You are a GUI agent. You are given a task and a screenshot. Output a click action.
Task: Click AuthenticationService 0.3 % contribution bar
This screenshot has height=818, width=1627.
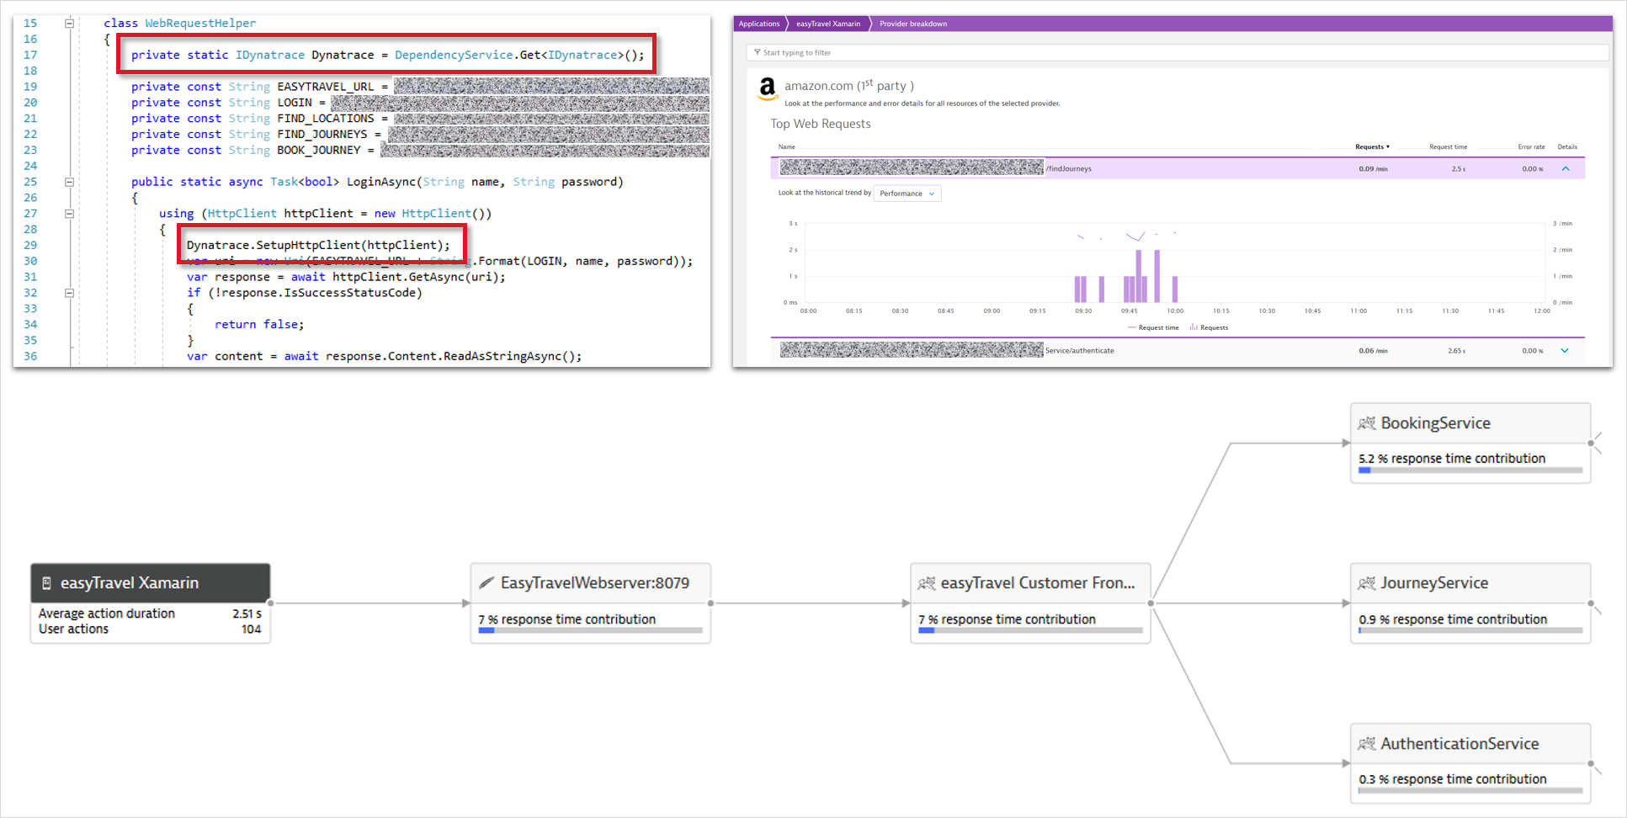pyautogui.click(x=1470, y=790)
